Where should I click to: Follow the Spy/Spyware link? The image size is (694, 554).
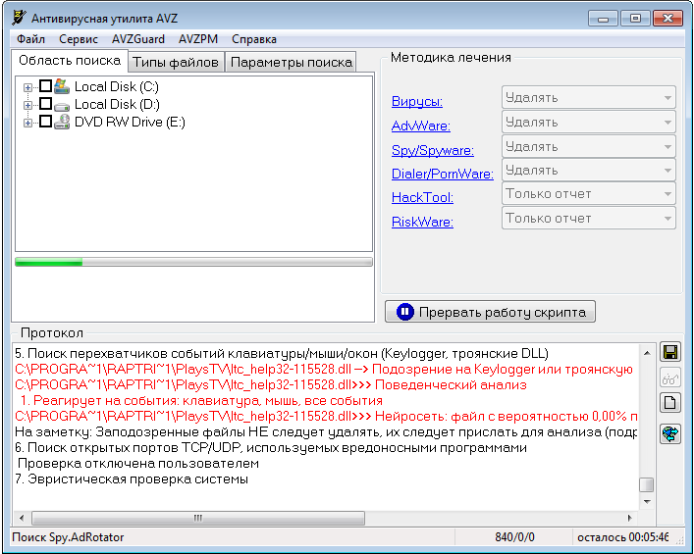[x=433, y=150]
